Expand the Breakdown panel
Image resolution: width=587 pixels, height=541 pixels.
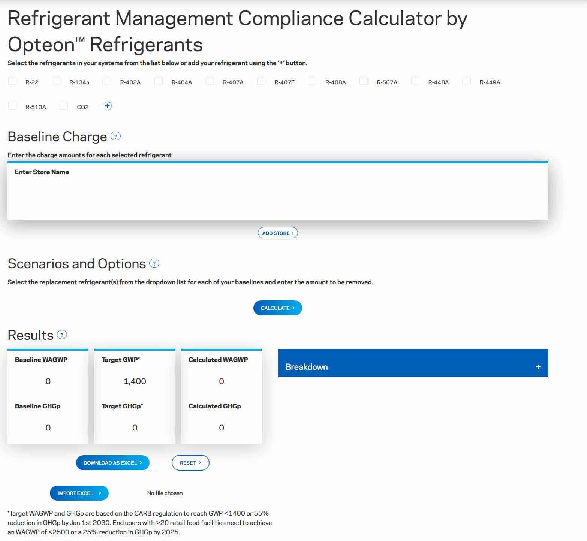point(413,363)
